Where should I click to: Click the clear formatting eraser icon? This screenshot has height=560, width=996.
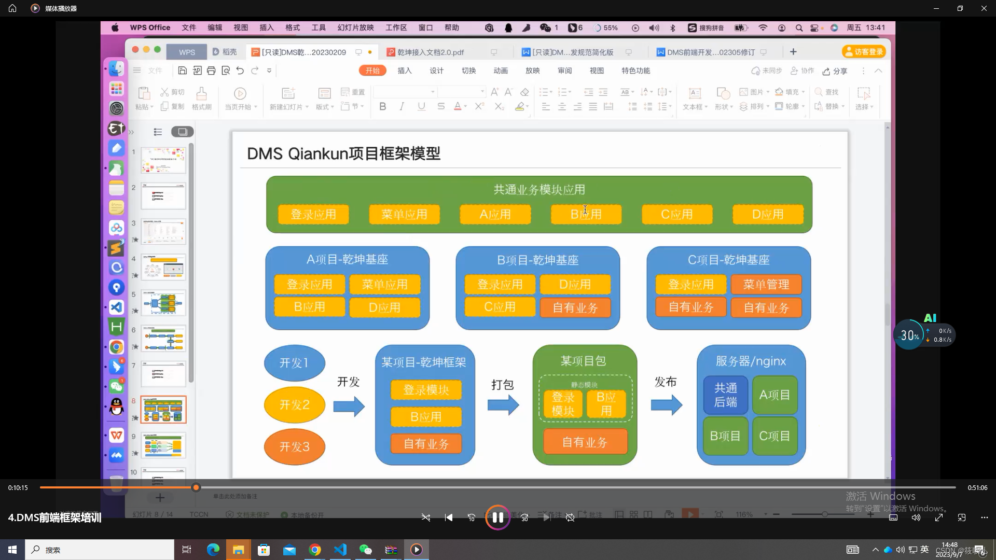(x=524, y=92)
